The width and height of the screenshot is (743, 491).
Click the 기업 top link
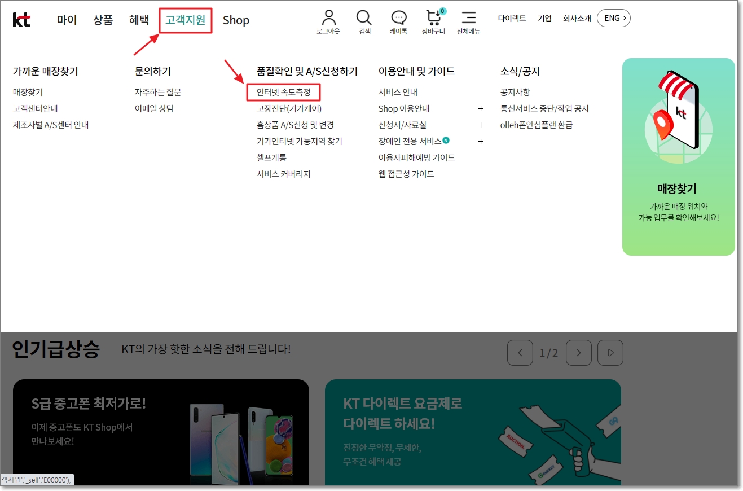pyautogui.click(x=544, y=19)
